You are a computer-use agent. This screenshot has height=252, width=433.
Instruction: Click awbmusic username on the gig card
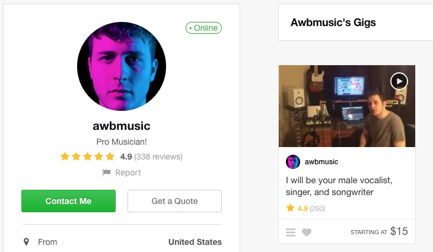coord(321,162)
